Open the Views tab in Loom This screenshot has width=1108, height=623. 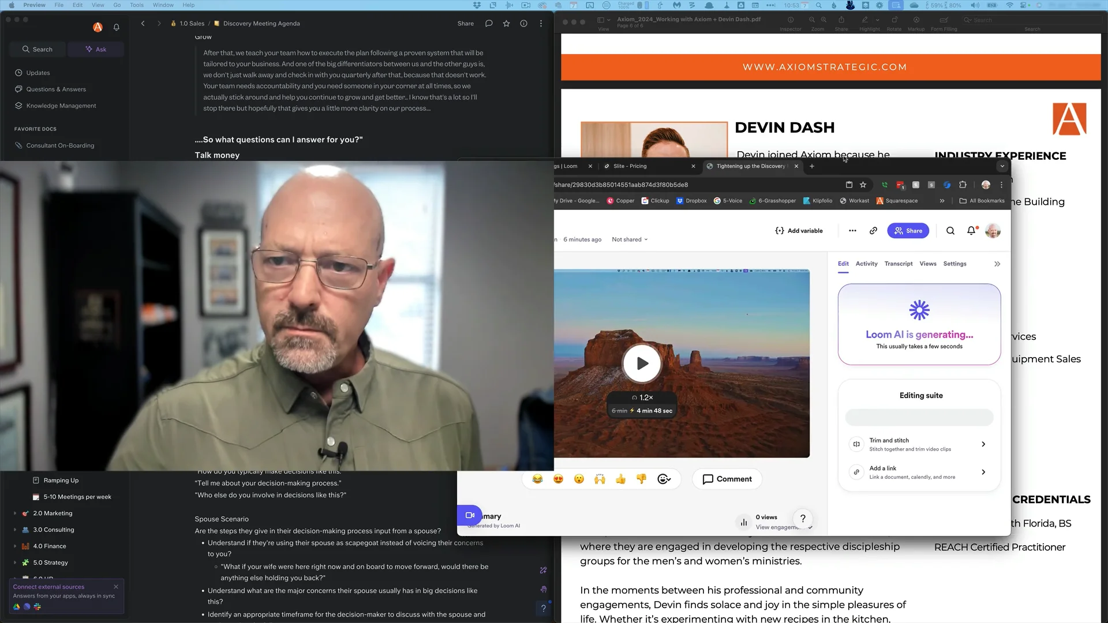[x=928, y=264]
